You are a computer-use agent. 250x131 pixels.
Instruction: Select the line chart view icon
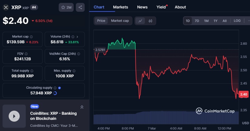(x=140, y=21)
